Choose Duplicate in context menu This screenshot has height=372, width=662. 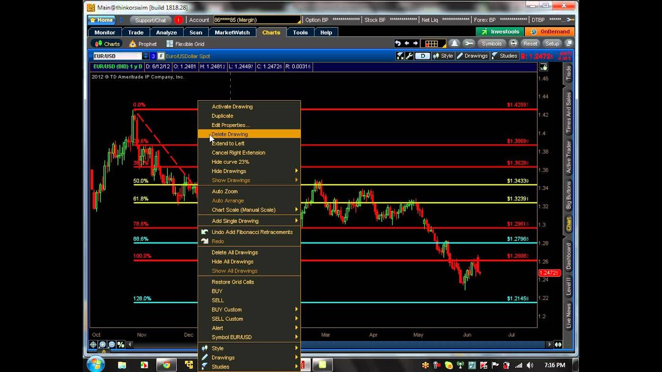pos(249,116)
